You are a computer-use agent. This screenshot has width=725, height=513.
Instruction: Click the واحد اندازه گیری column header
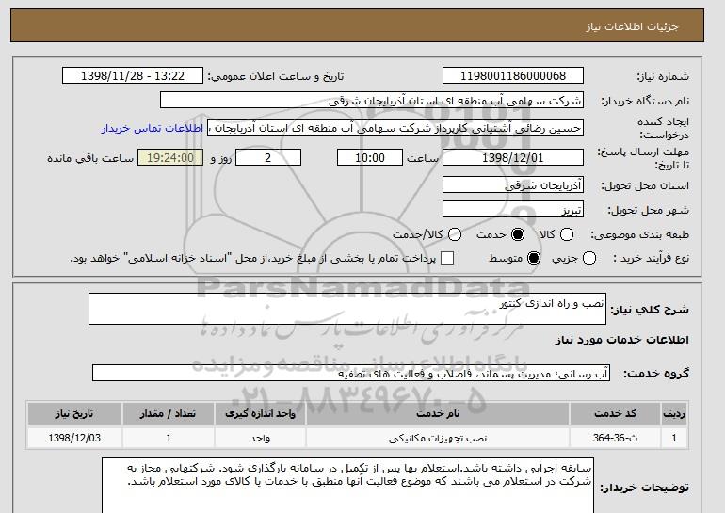point(260,413)
